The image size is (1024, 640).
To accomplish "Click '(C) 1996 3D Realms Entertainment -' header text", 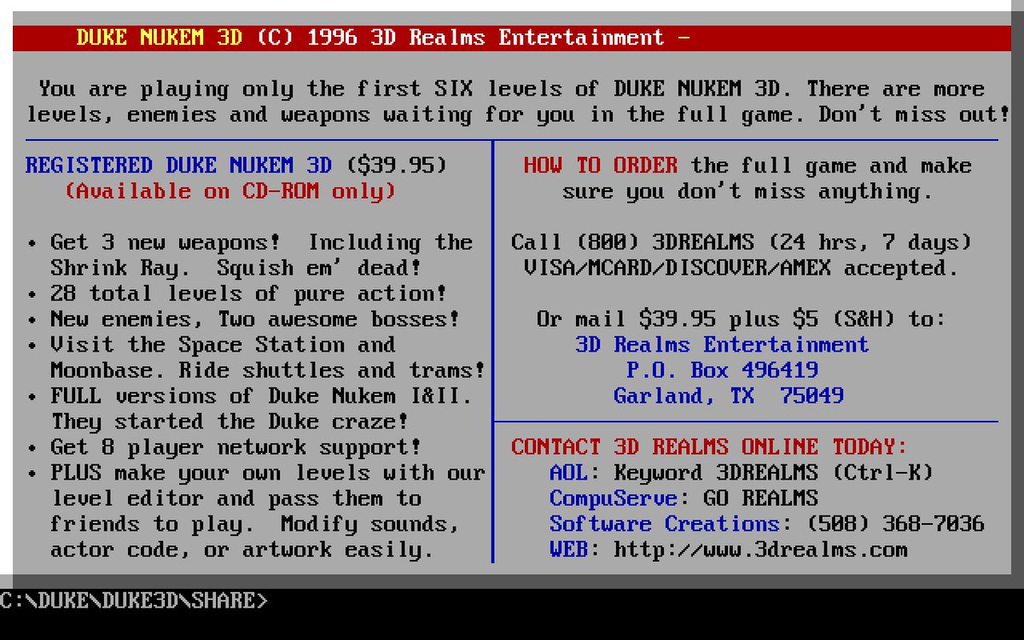I will click(x=473, y=38).
